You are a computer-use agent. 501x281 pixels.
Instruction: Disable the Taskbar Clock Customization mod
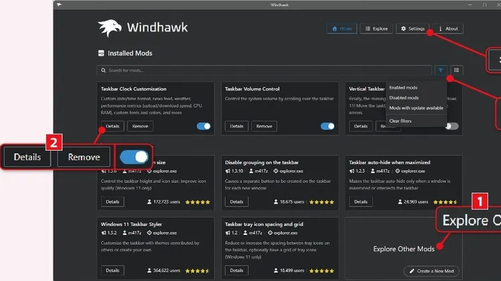pyautogui.click(x=204, y=125)
